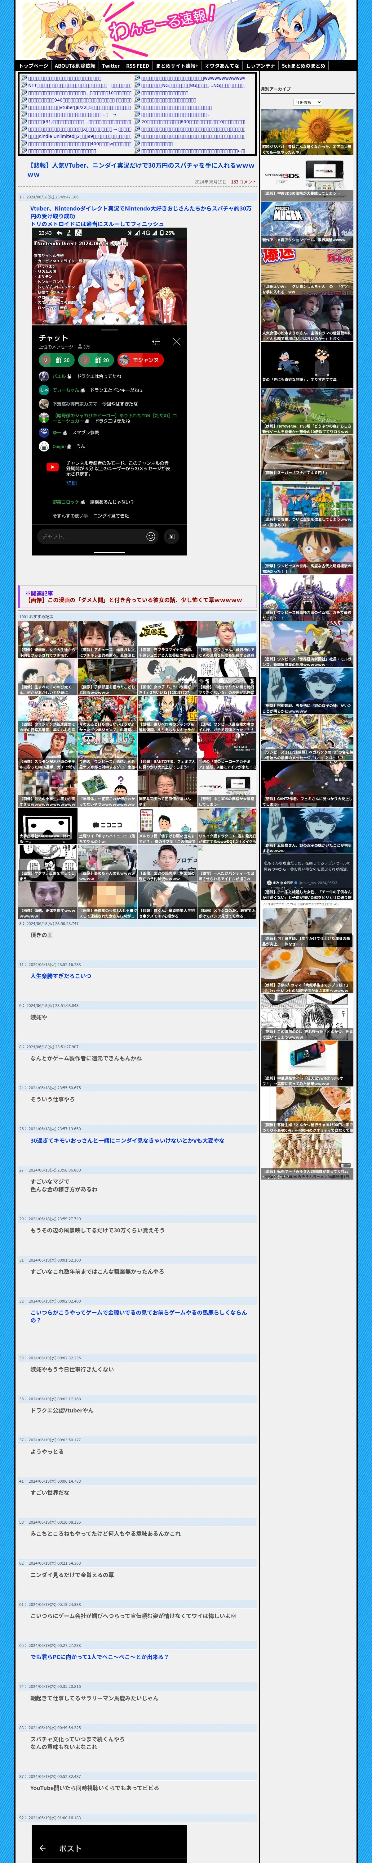The height and width of the screenshot is (1863, 372).
Task: Open recommended thumbnail about GANTZ作者 フェミさん
Action: click(x=167, y=751)
